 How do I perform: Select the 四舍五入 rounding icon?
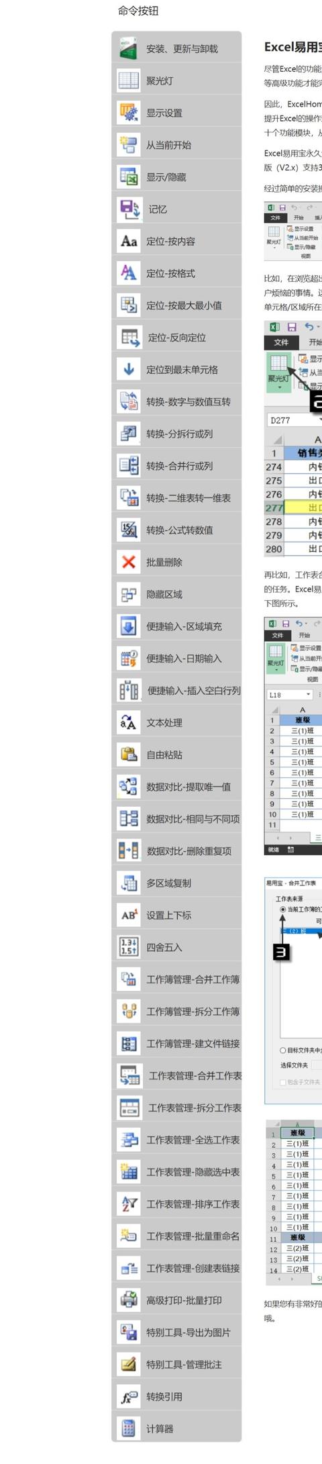(129, 947)
